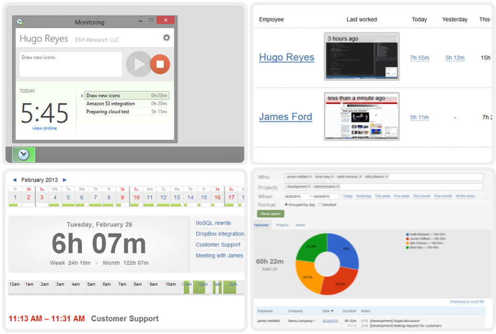Open Hugo Reyes employee link
Image resolution: width=496 pixels, height=334 pixels.
click(287, 57)
